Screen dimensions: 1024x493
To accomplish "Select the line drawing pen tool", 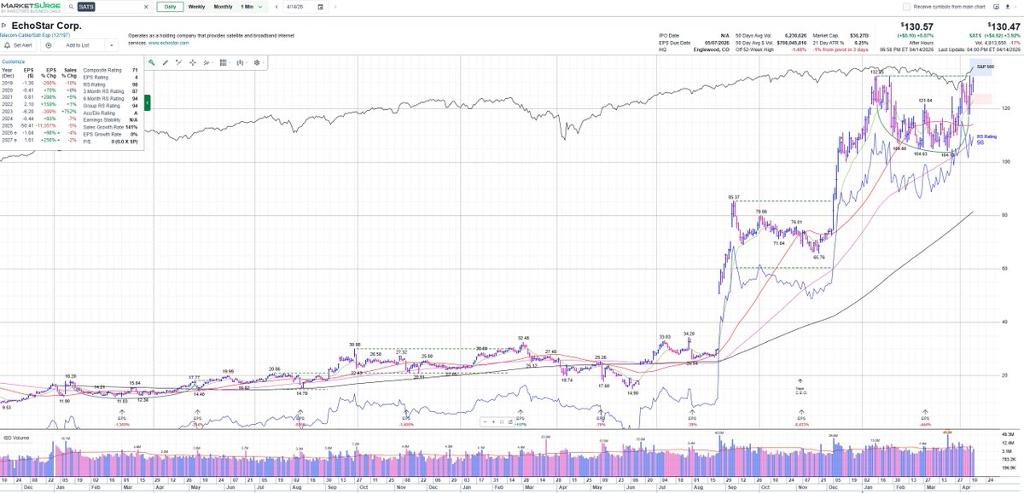I will pyautogui.click(x=166, y=62).
